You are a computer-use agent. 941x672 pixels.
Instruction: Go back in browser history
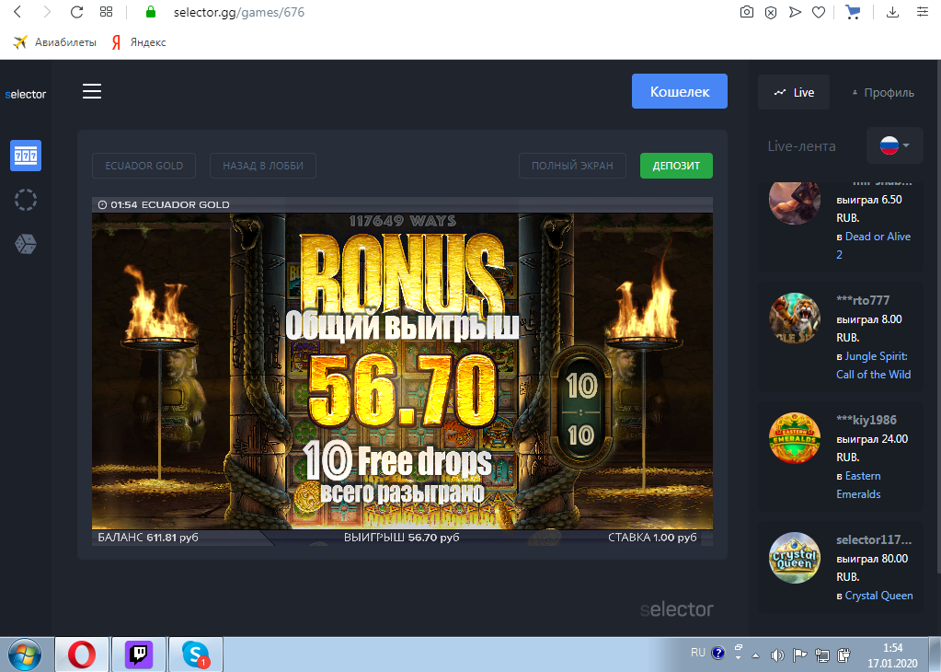(18, 12)
